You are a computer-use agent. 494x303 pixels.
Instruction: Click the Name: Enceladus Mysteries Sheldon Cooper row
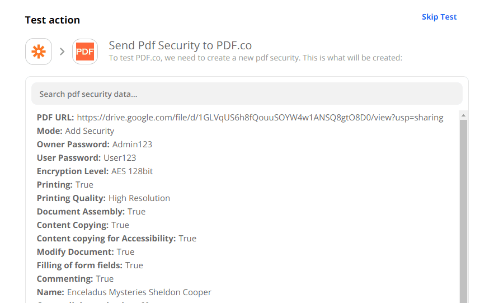124,292
